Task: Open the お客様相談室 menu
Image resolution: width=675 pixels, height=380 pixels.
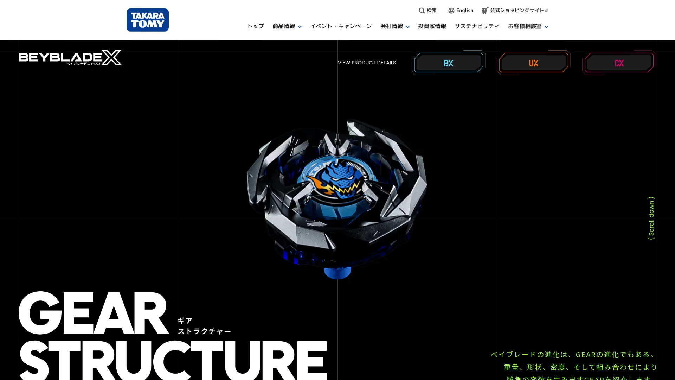Action: click(525, 26)
